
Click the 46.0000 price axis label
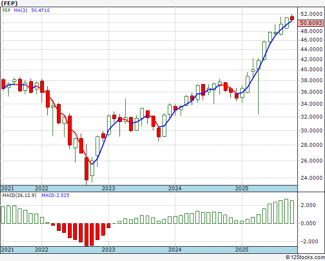312,40
